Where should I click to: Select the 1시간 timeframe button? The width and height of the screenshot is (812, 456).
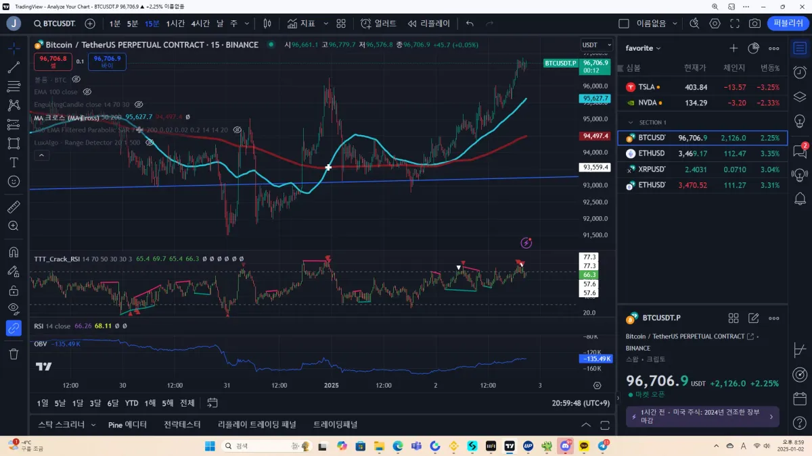[175, 23]
